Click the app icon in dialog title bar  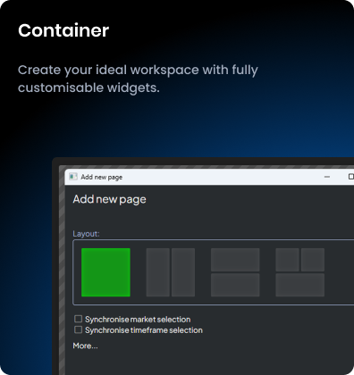pyautogui.click(x=73, y=177)
